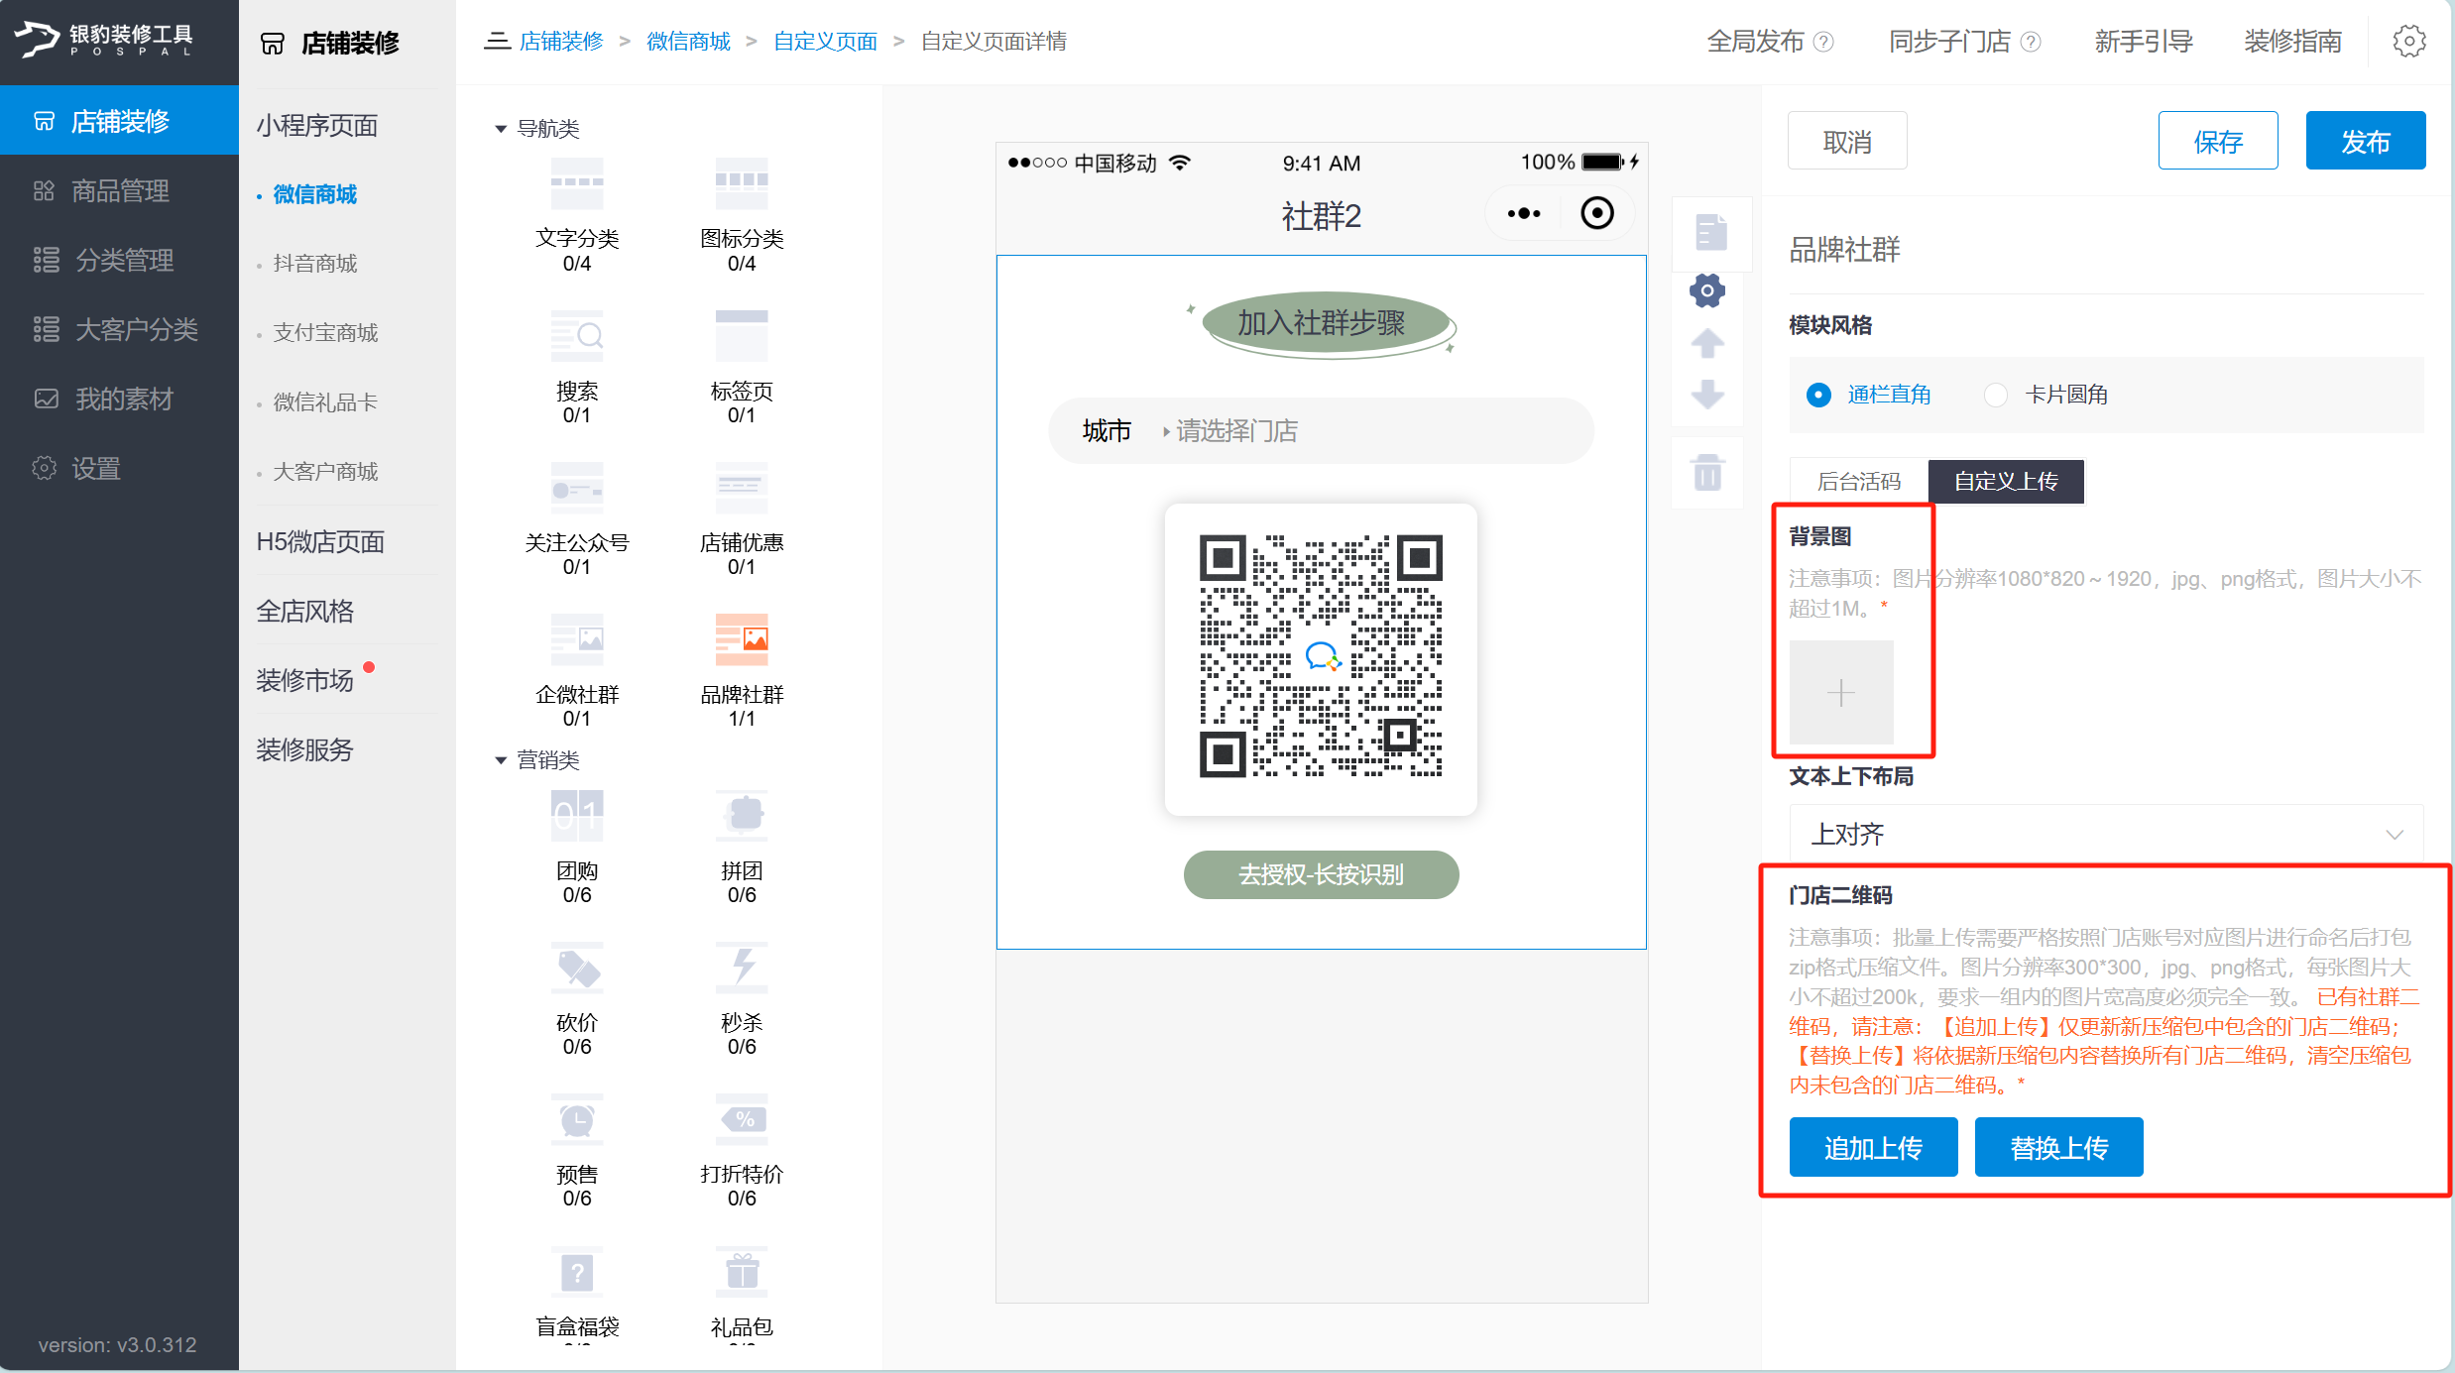Select the 品牌社群 component icon

pyautogui.click(x=742, y=639)
